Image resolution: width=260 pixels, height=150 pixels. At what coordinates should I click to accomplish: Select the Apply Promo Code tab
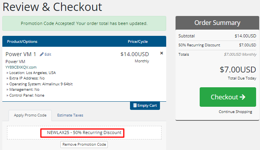coord(30,115)
